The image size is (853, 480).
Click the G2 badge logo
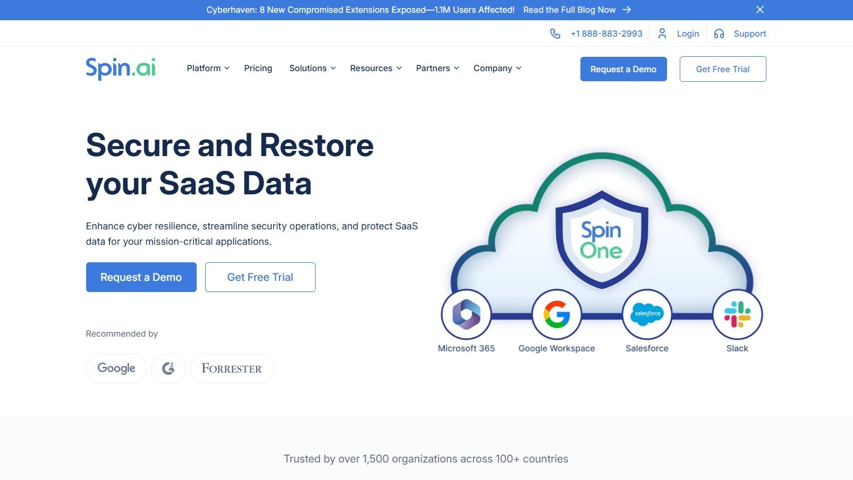pyautogui.click(x=168, y=368)
